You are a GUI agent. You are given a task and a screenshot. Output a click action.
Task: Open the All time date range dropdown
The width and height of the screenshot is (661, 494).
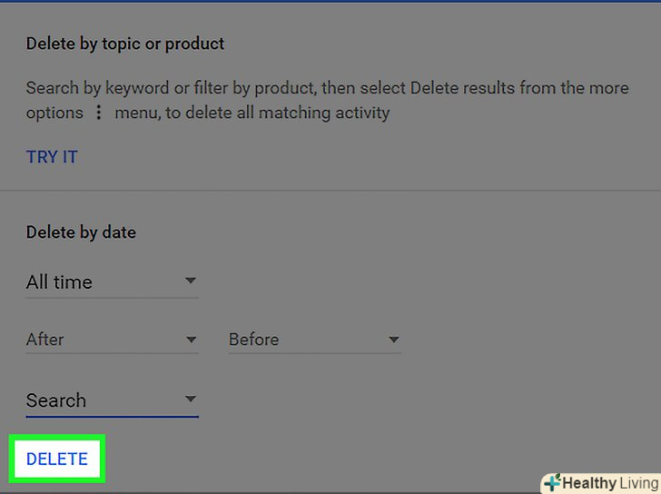click(x=112, y=282)
